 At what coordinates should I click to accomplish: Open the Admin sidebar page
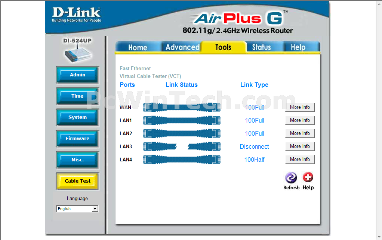point(77,75)
